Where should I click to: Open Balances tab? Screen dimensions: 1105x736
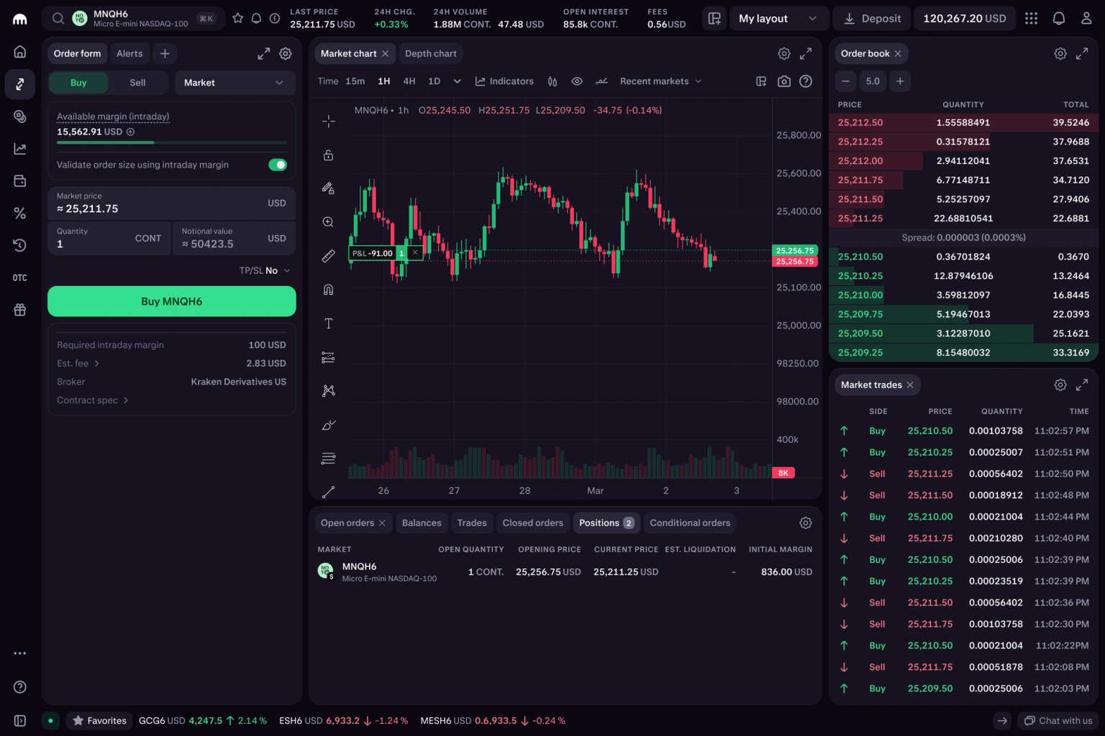[x=422, y=523]
